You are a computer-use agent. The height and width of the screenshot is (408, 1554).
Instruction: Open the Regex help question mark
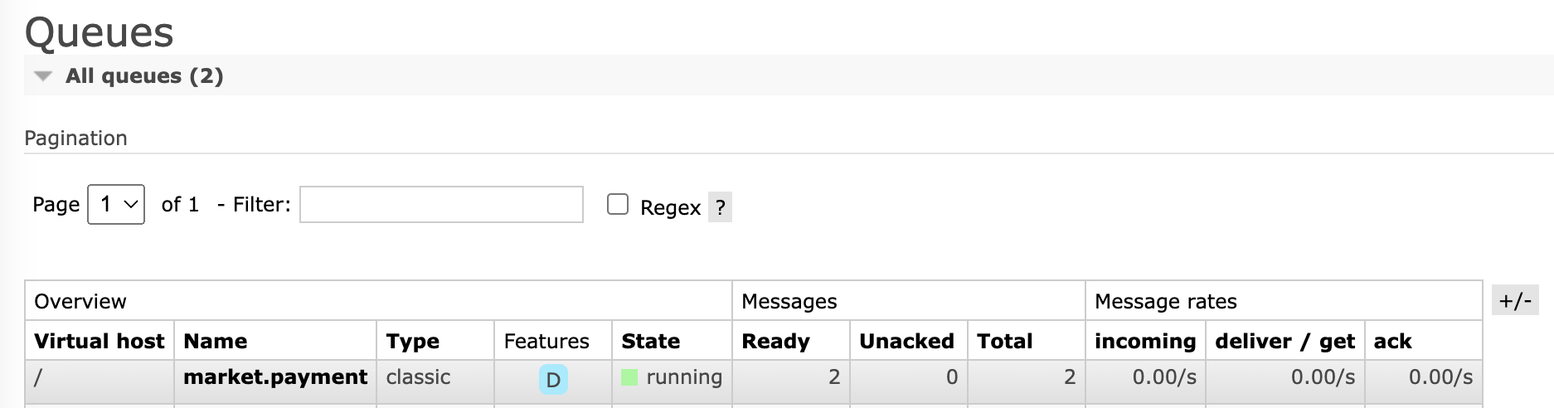point(720,207)
